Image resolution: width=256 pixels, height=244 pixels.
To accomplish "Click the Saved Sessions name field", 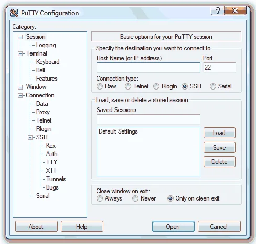I will 148,119.
